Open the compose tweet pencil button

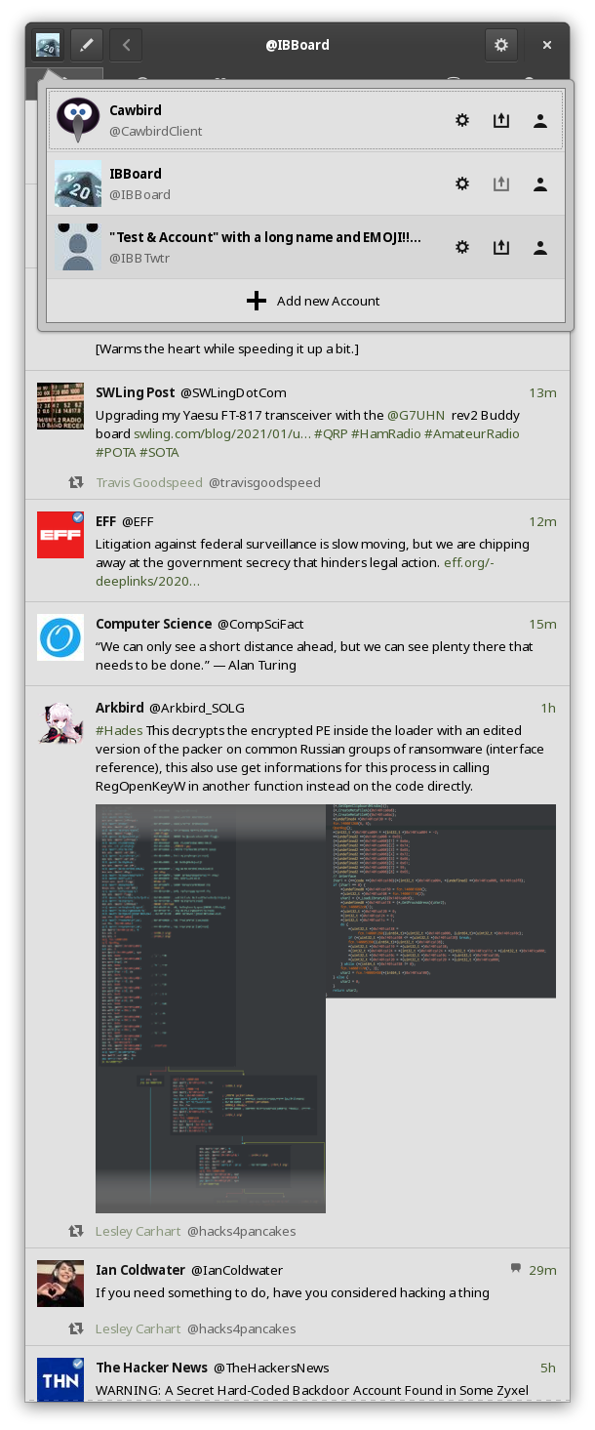click(87, 45)
